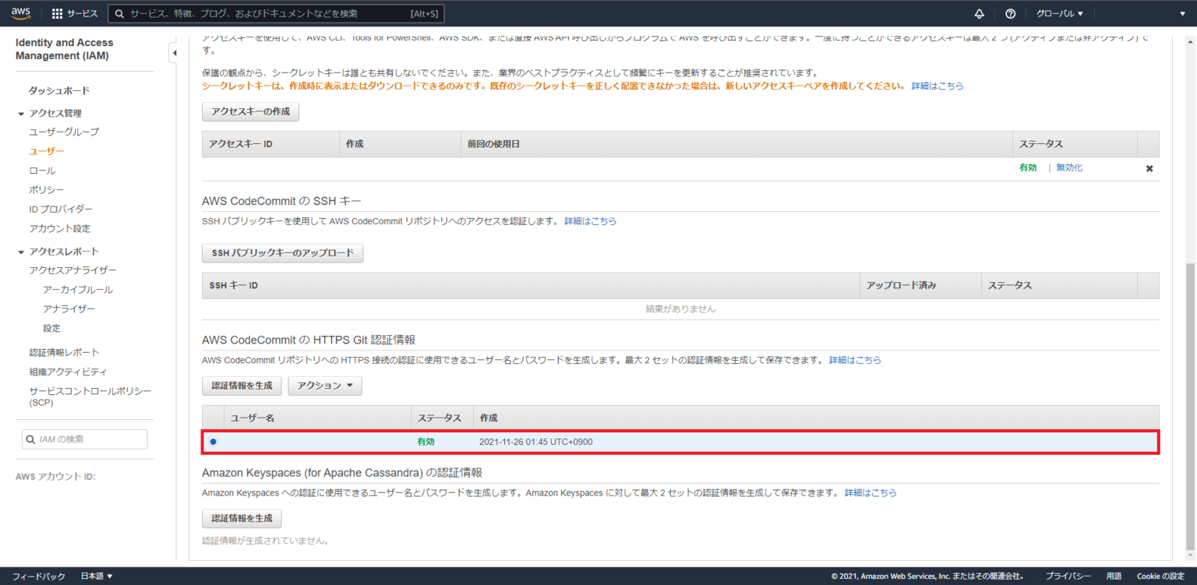Open help using the question mark icon
The width and height of the screenshot is (1197, 585).
click(x=1010, y=12)
